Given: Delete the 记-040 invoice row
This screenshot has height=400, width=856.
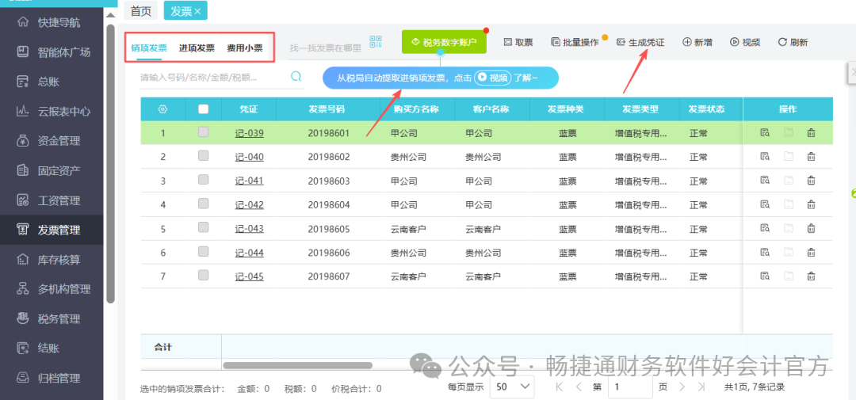Looking at the screenshot, I should click(x=812, y=157).
